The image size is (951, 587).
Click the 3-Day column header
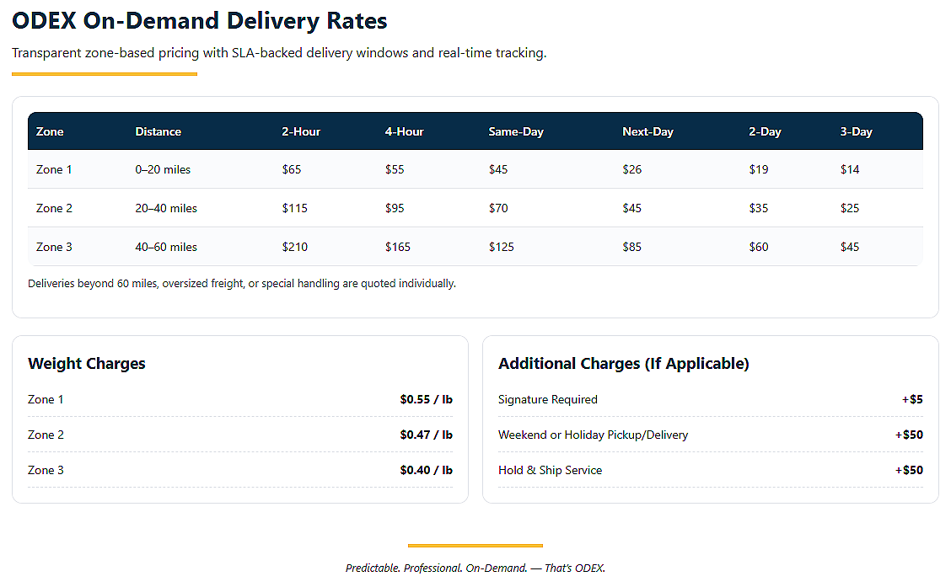[x=856, y=131]
